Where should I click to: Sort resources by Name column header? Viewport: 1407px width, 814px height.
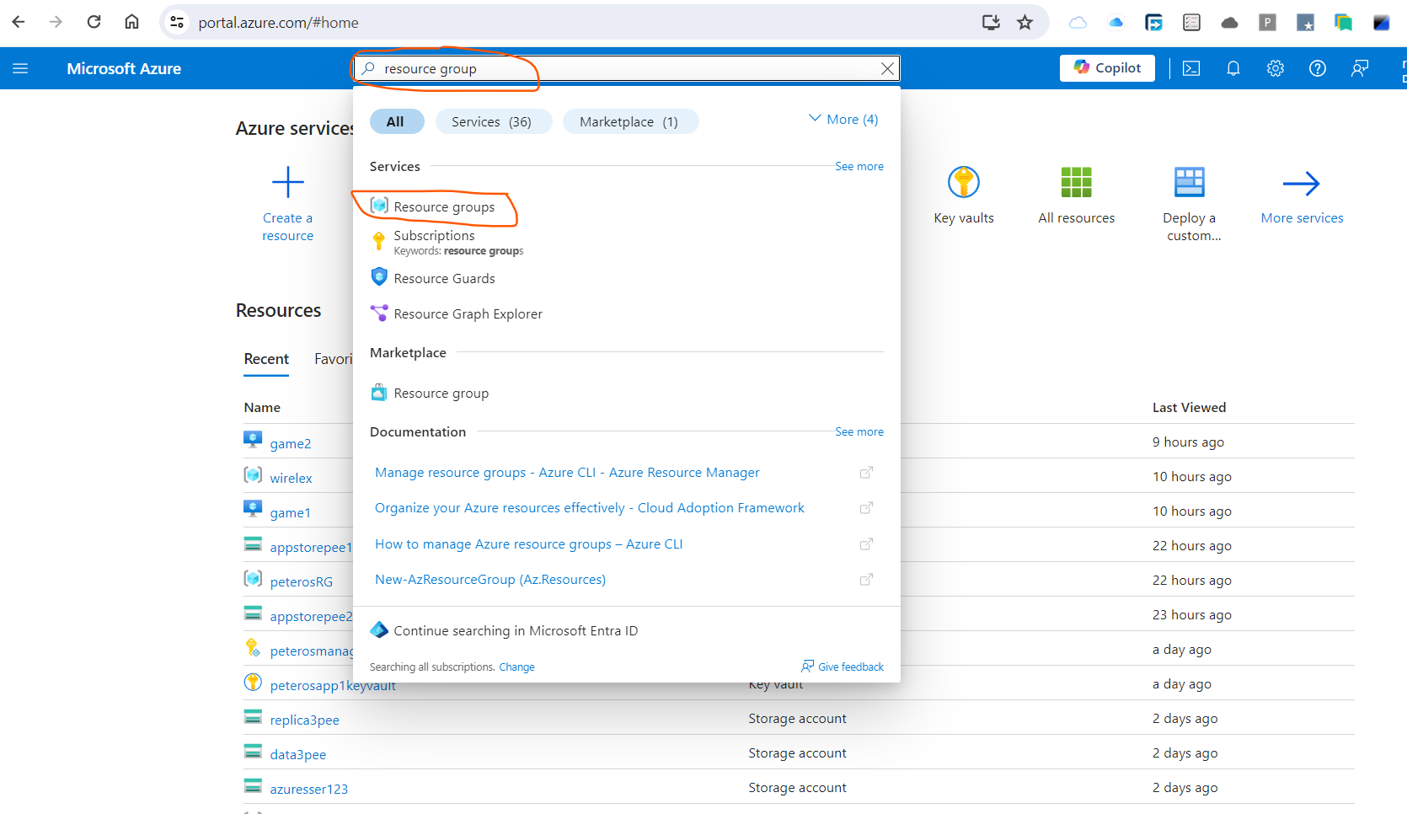pos(262,408)
